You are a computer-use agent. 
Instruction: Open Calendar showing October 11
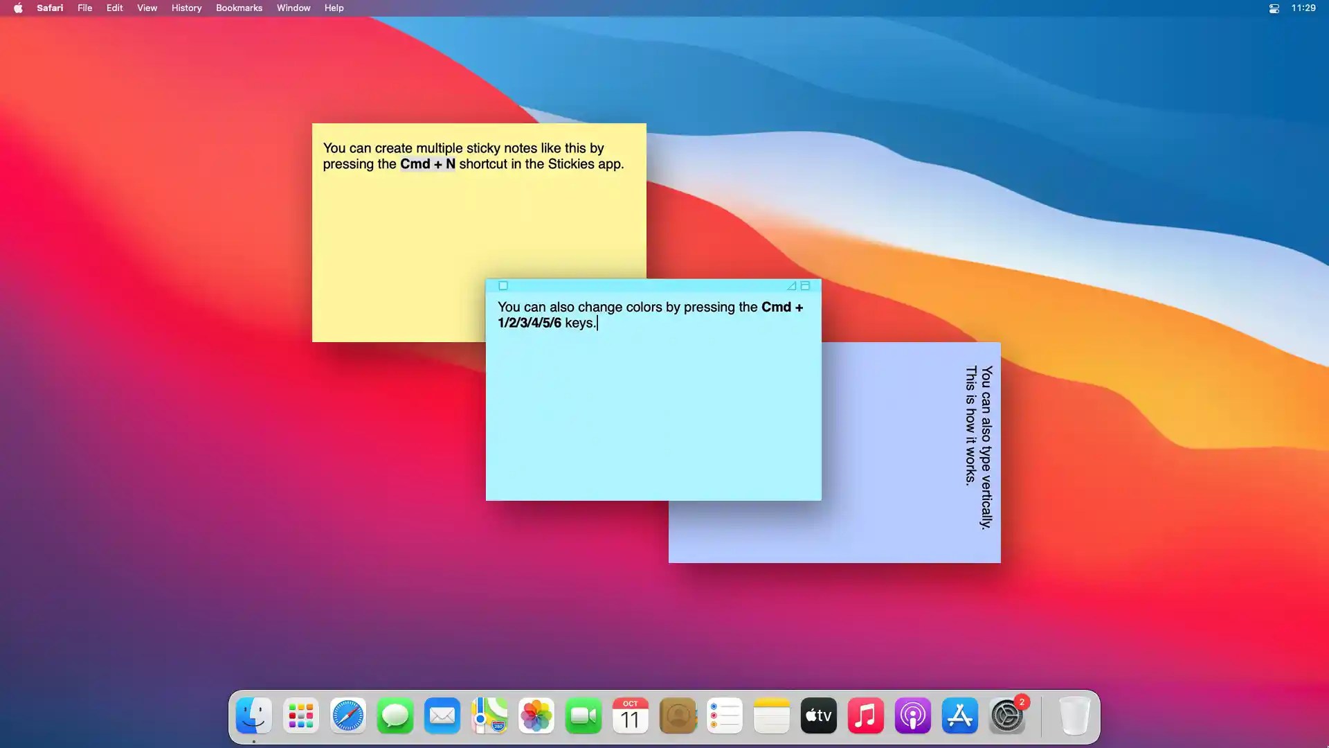[x=630, y=715]
